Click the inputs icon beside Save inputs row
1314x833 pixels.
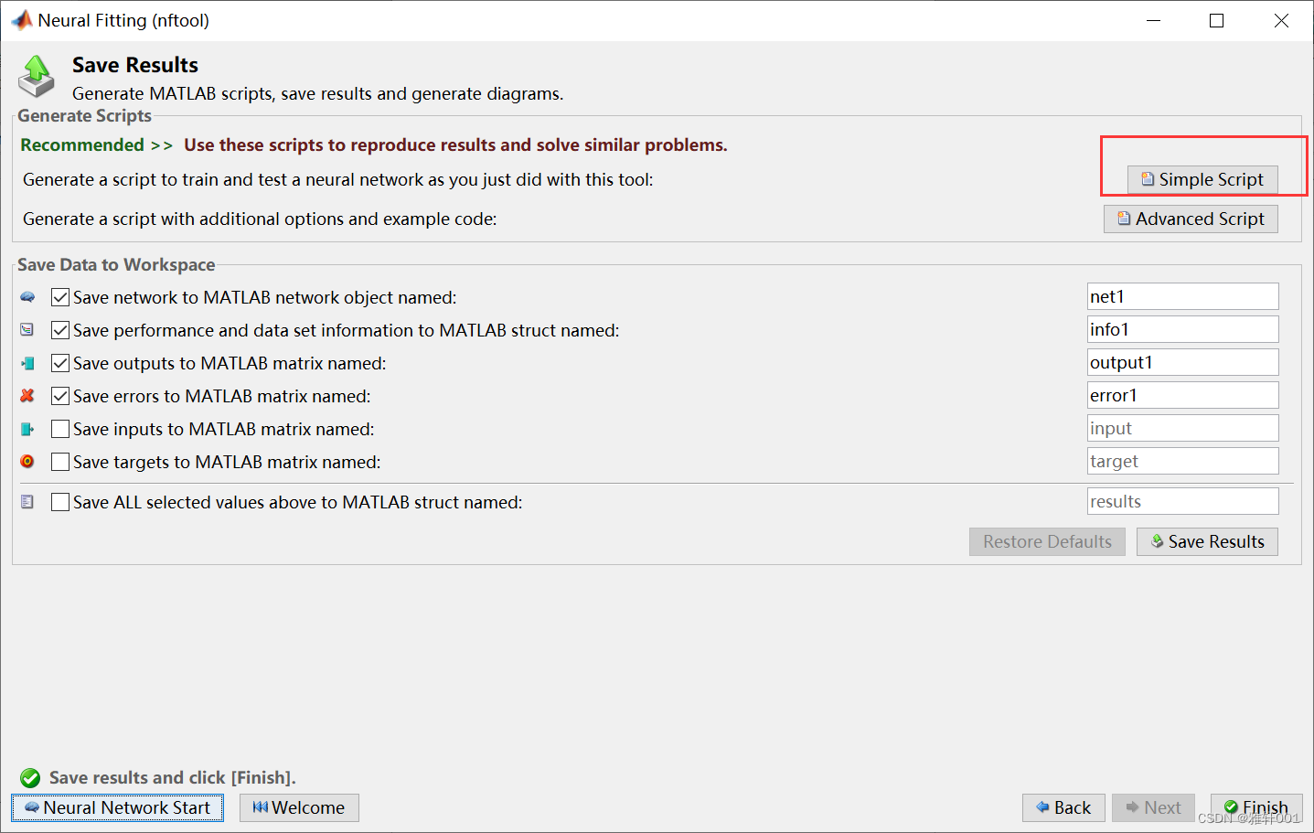[27, 429]
